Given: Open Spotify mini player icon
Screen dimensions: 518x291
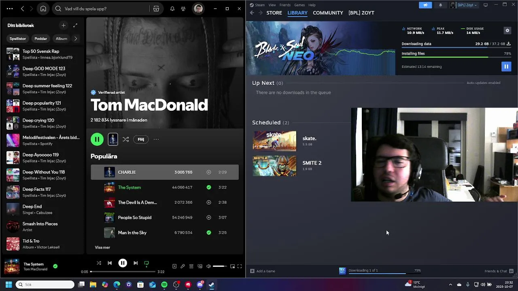Looking at the screenshot, I should (232, 266).
